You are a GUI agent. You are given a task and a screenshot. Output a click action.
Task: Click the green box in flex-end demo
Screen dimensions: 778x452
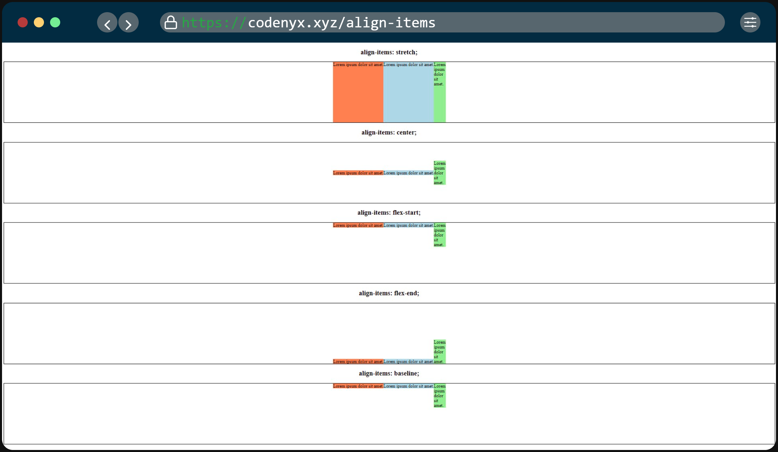click(x=440, y=352)
